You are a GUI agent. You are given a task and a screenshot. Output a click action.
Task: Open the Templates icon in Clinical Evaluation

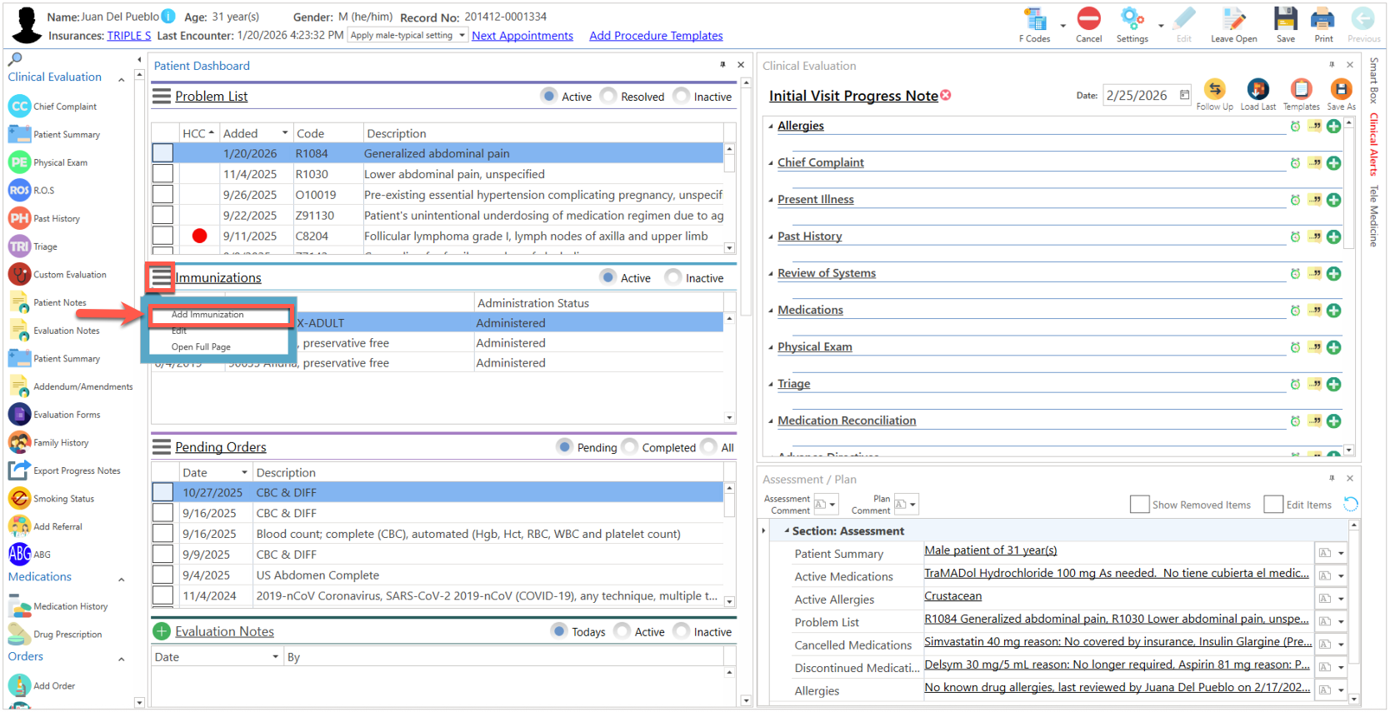[1301, 90]
